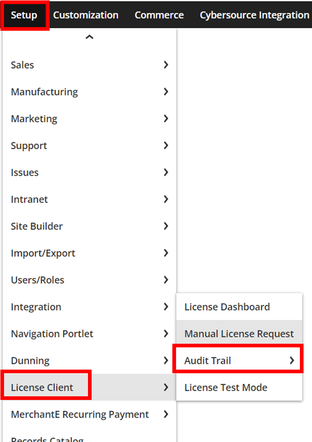312x442 pixels.
Task: Click the Dunning chevron arrow
Action: pyautogui.click(x=166, y=360)
